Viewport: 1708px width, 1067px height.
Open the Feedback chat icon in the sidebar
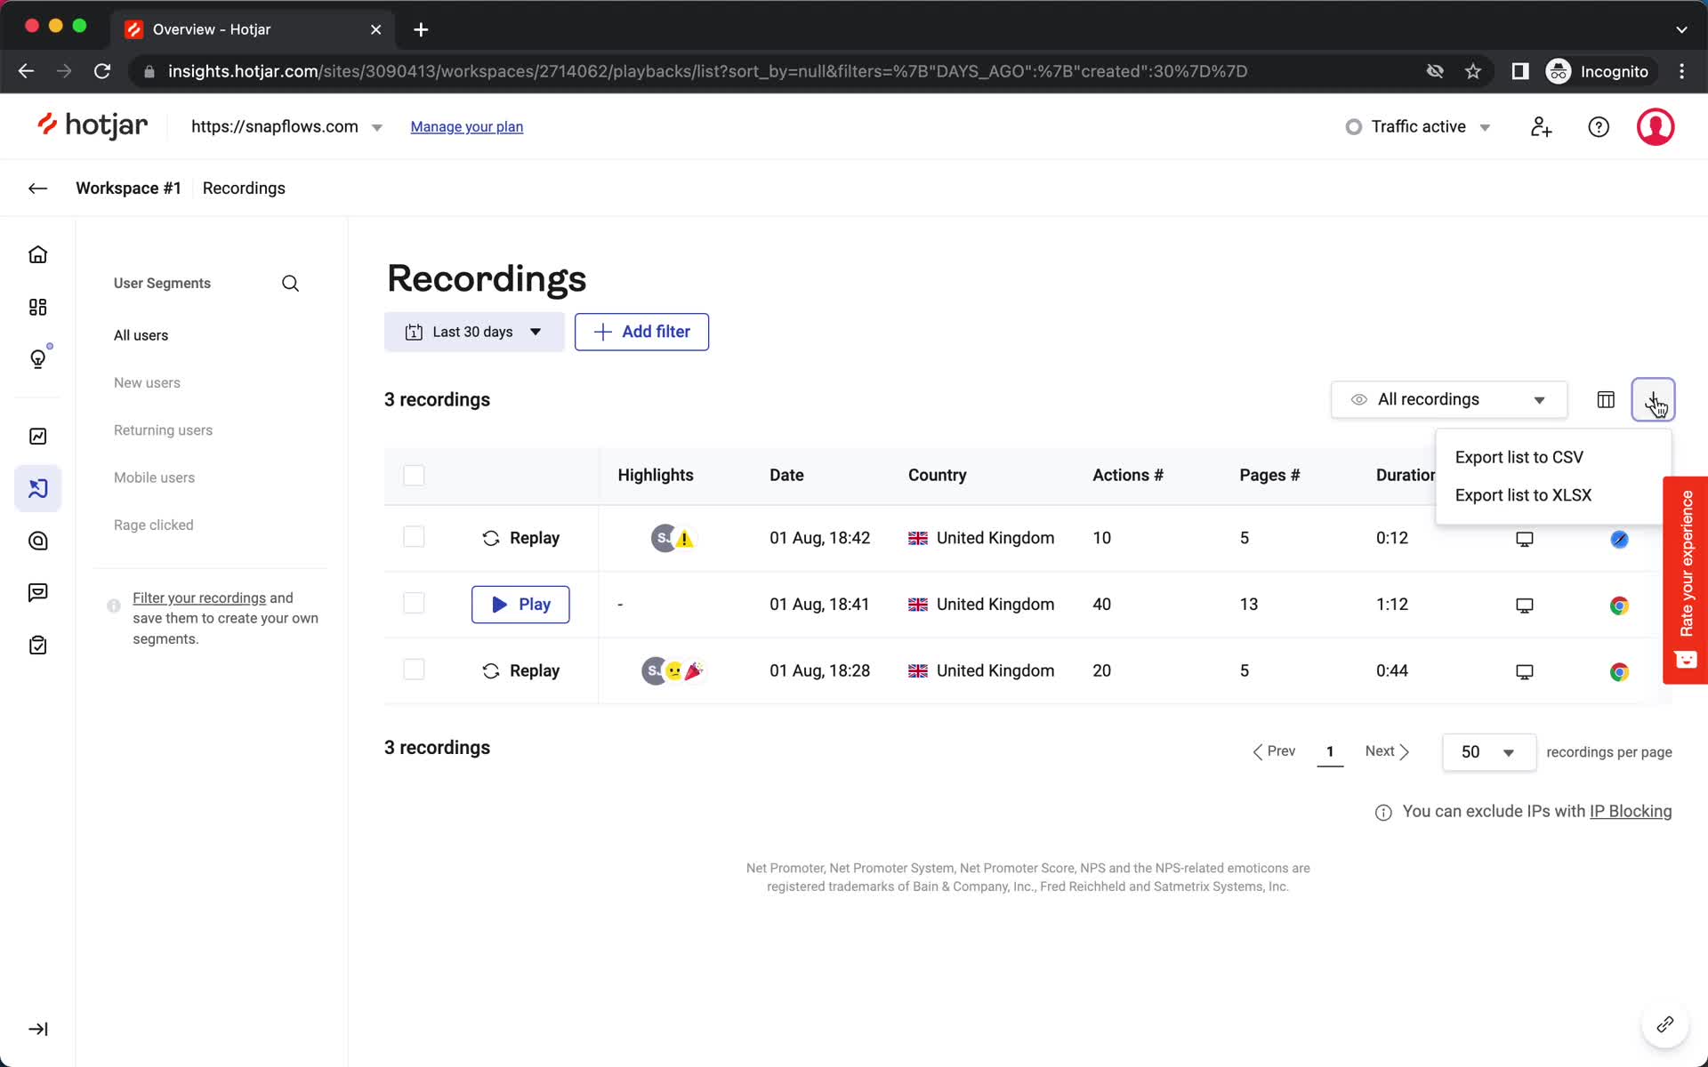pos(37,593)
